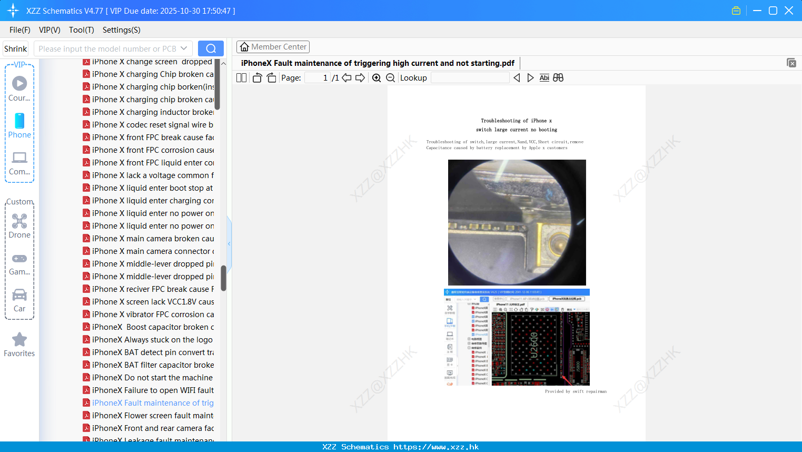Viewport: 802px width, 452px height.
Task: Open the VIP(V) menu
Action: click(49, 30)
